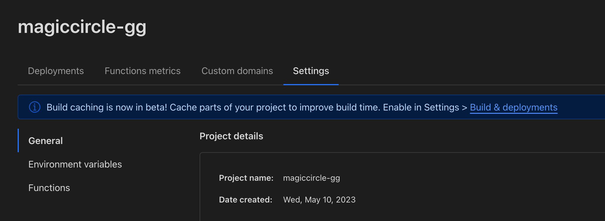Click the Date created label
Viewport: 605px width, 221px height.
pyautogui.click(x=245, y=200)
